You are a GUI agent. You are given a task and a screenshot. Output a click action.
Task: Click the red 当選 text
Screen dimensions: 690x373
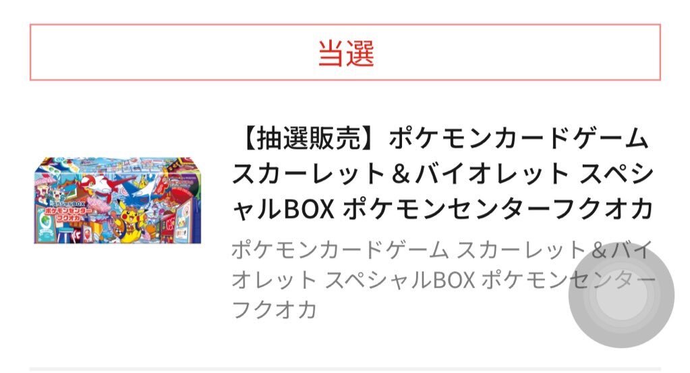click(346, 54)
